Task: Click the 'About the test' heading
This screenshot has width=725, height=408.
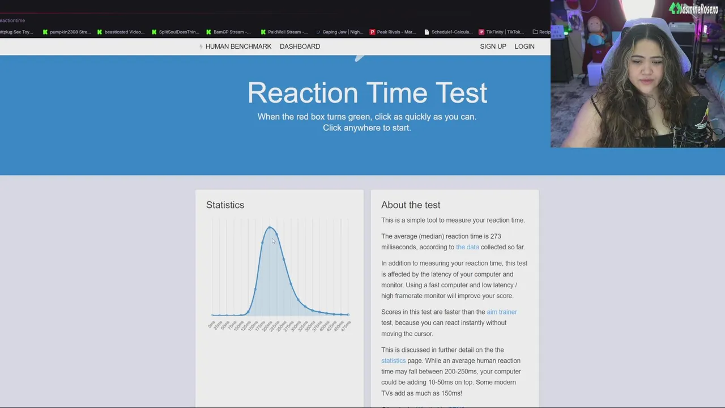Action: pos(411,205)
